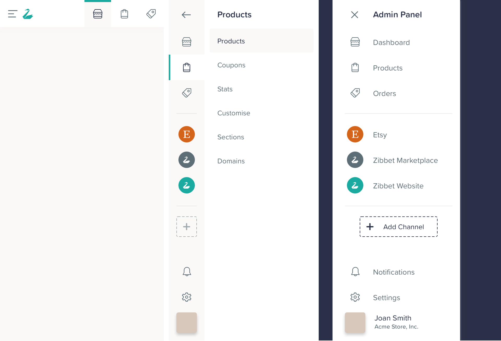This screenshot has width=501, height=341.
Task: Select the Domains menu item
Action: point(231,161)
